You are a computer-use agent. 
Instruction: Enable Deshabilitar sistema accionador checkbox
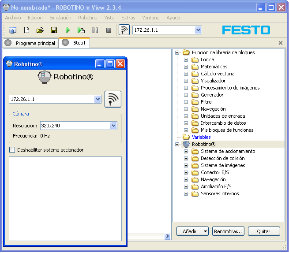click(12, 150)
